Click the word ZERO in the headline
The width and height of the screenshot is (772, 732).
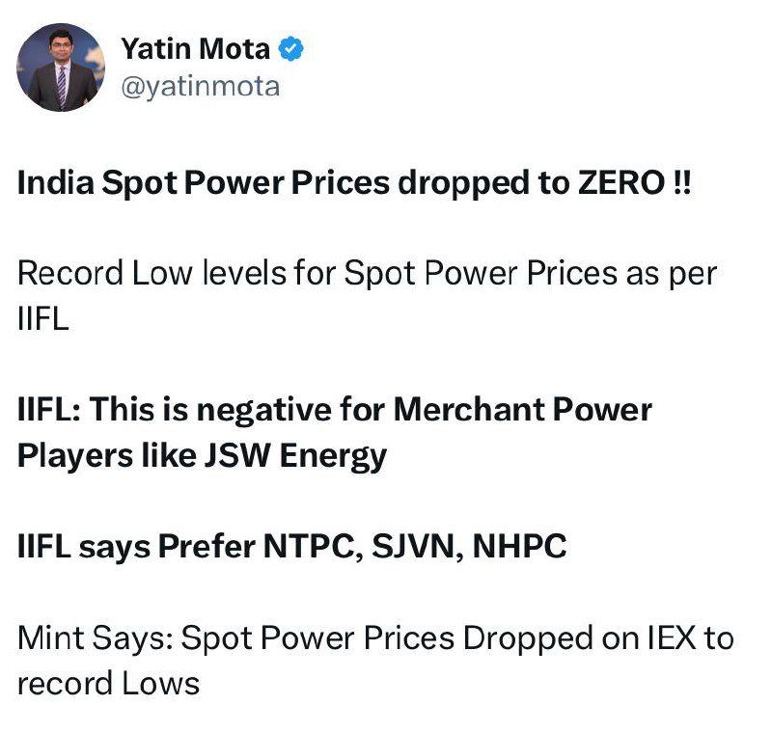coord(621,182)
